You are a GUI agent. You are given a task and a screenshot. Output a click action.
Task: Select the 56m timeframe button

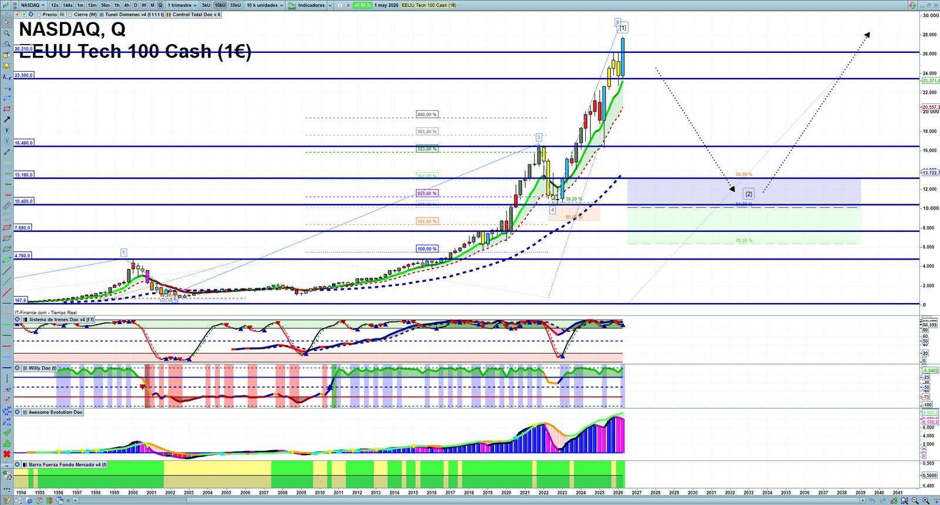pos(105,5)
